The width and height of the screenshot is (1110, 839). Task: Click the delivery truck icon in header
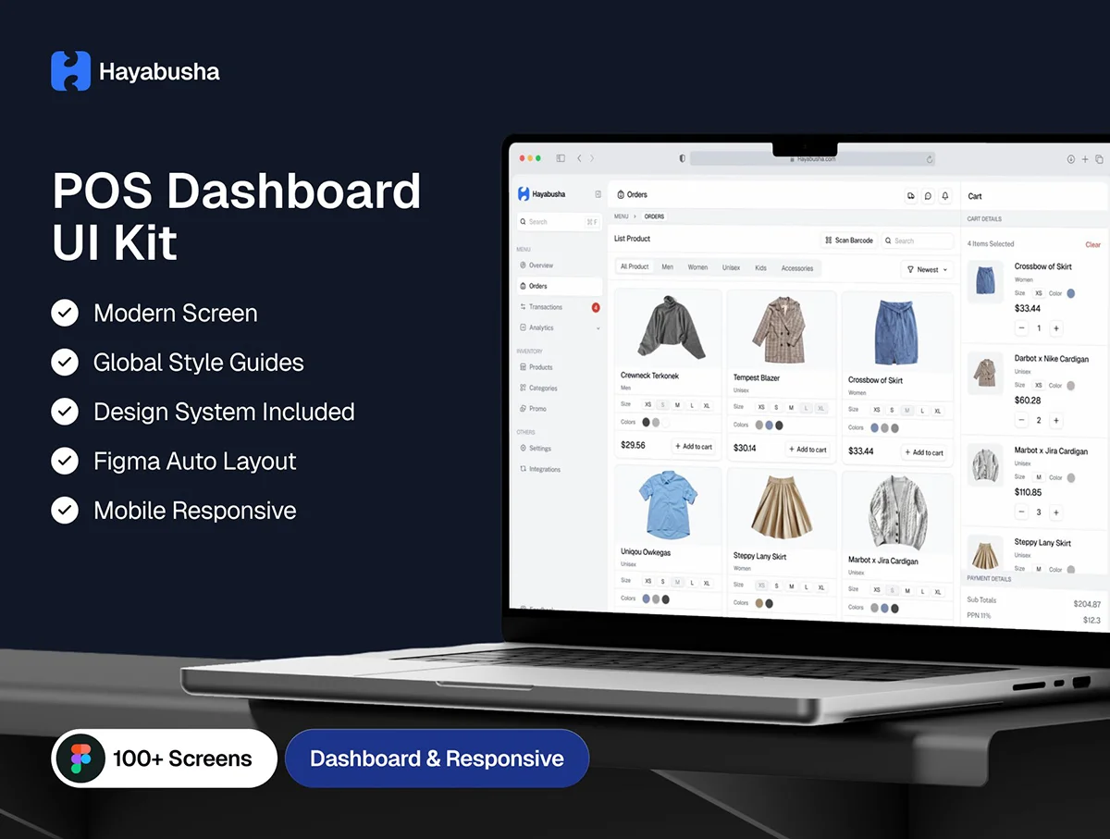911,196
